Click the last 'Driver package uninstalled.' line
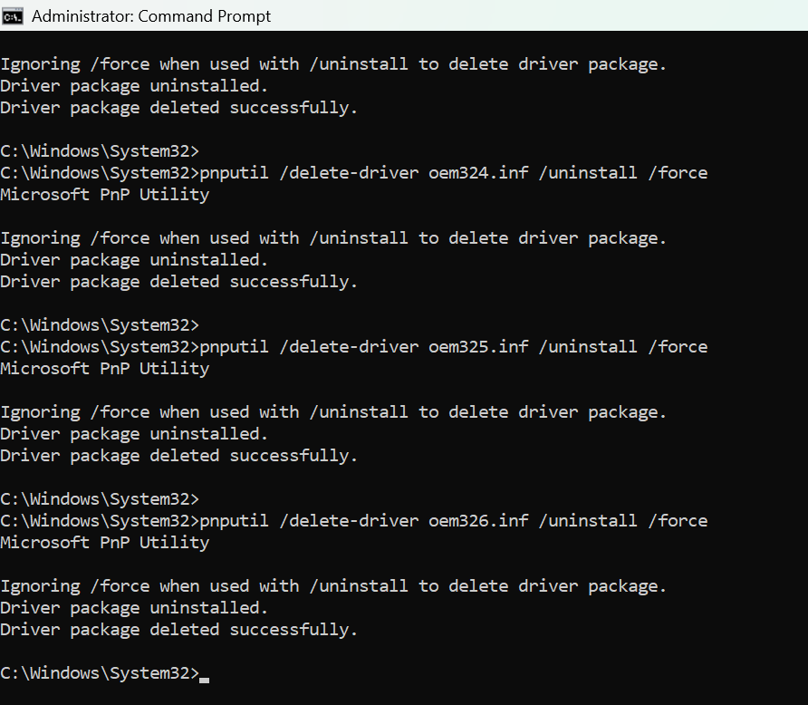 pyautogui.click(x=134, y=608)
